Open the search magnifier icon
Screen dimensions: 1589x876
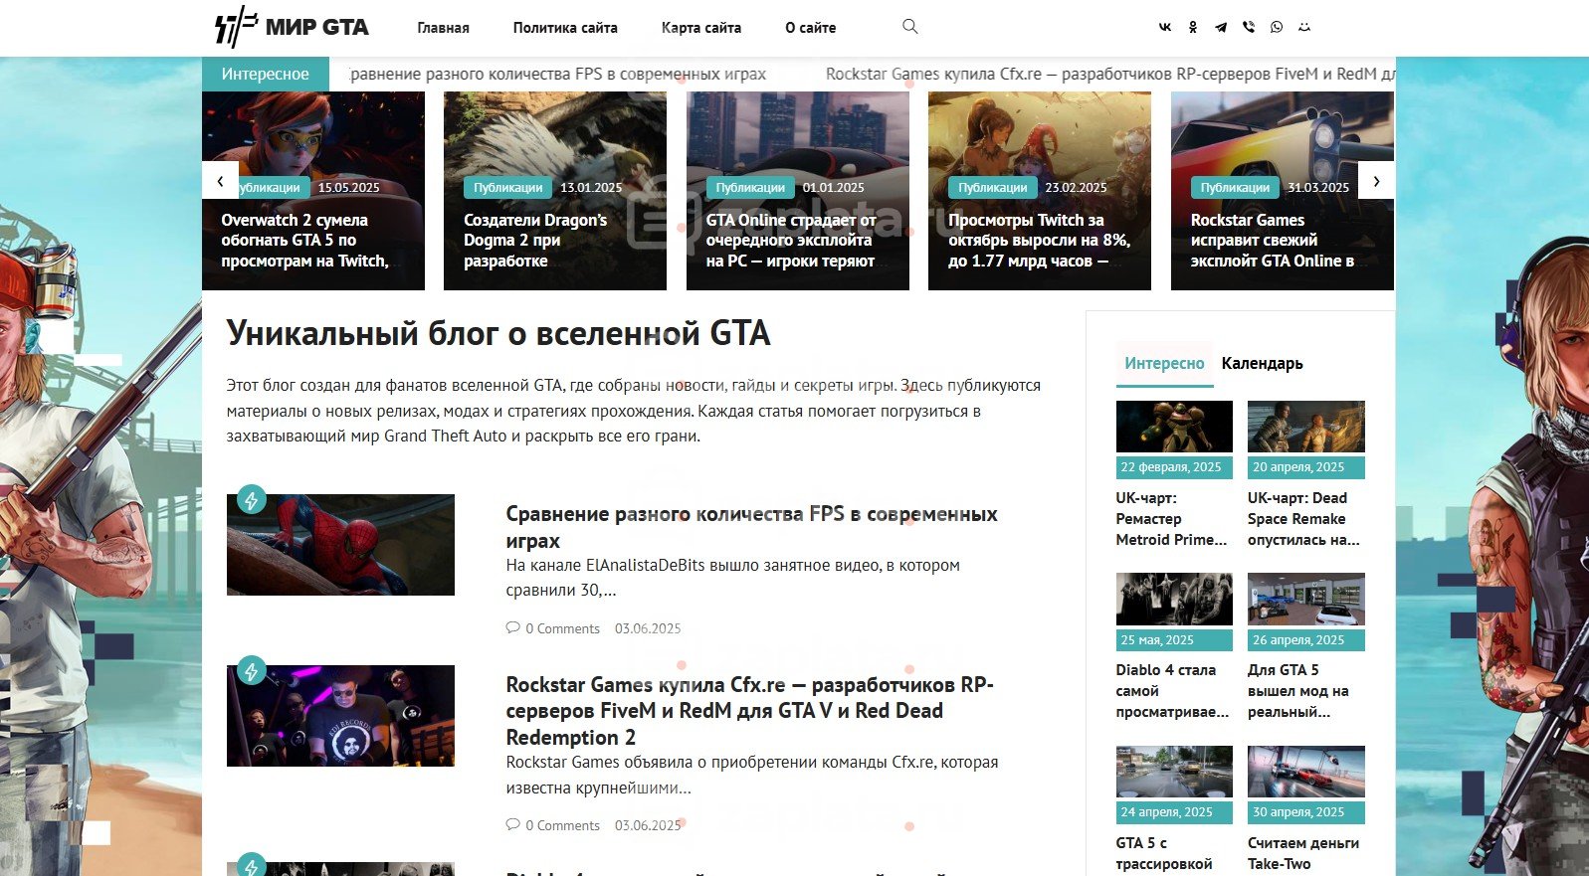click(909, 27)
